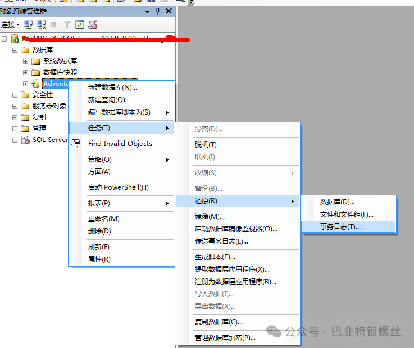
Task: Expand the Adventure database node
Action: [x=25, y=84]
